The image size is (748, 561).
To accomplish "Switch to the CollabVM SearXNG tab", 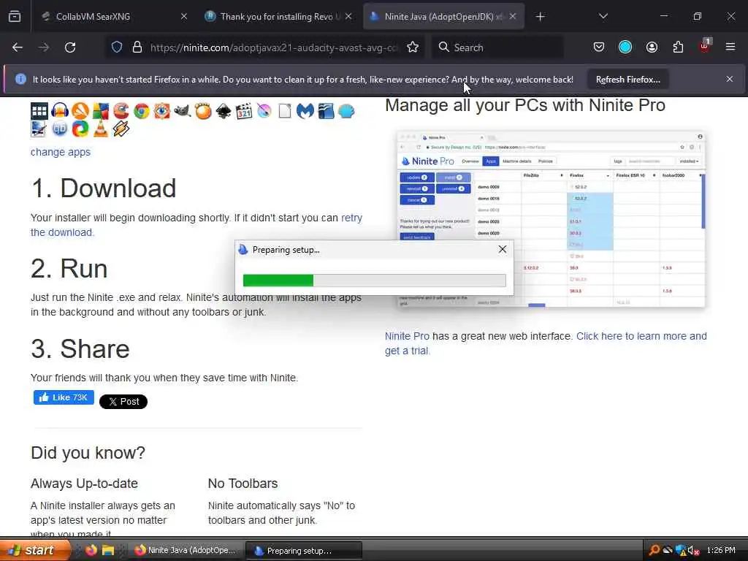I will (113, 17).
